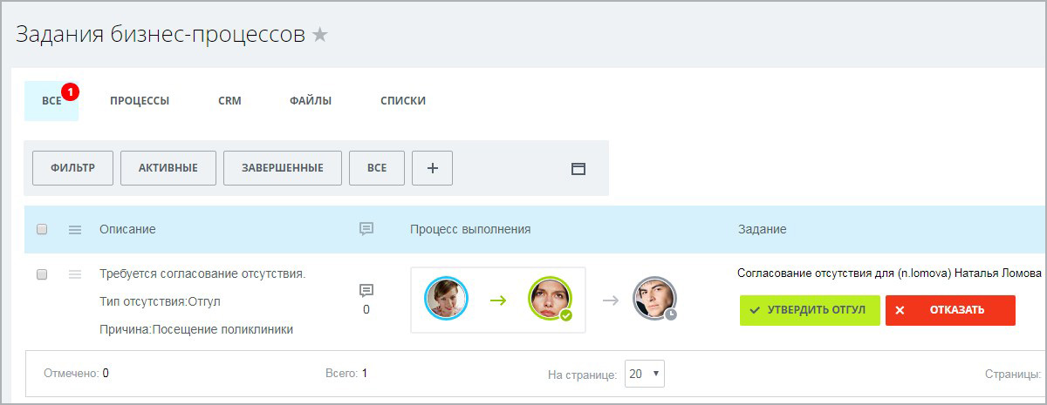
Task: Expand the per-page count dropdown
Action: coord(645,374)
